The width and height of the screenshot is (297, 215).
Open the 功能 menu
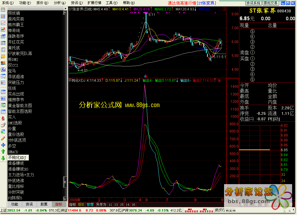(25, 3)
